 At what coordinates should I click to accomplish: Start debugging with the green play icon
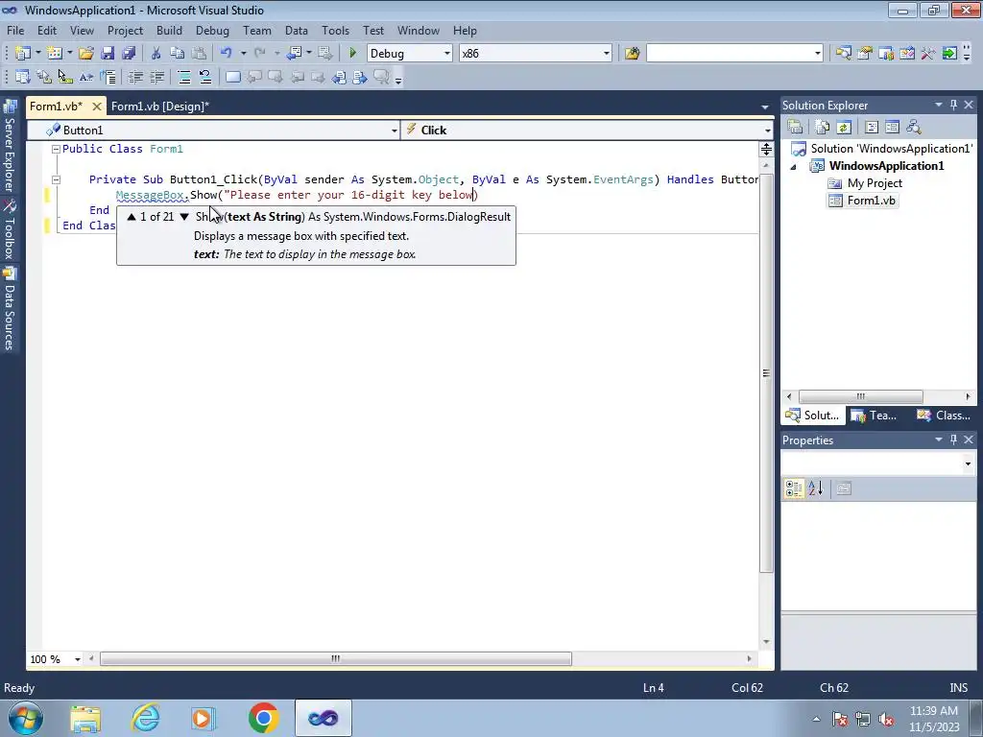coord(352,54)
